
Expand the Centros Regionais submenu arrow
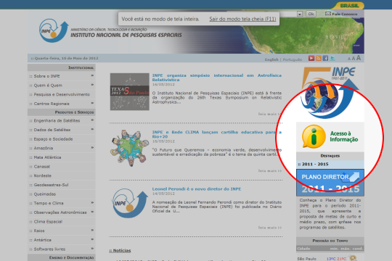click(92, 103)
